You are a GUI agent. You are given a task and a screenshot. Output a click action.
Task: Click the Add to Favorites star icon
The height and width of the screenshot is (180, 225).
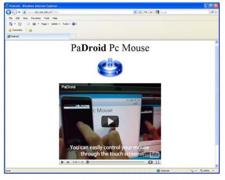pos(30,30)
